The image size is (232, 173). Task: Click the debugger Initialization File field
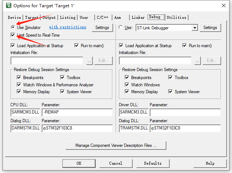coord(155,61)
